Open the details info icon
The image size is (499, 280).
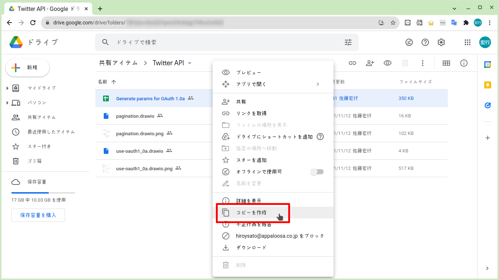pos(464,63)
